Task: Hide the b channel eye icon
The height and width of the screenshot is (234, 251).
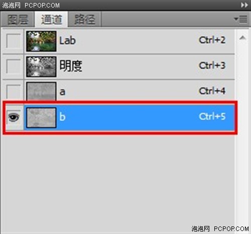Action: coord(14,117)
